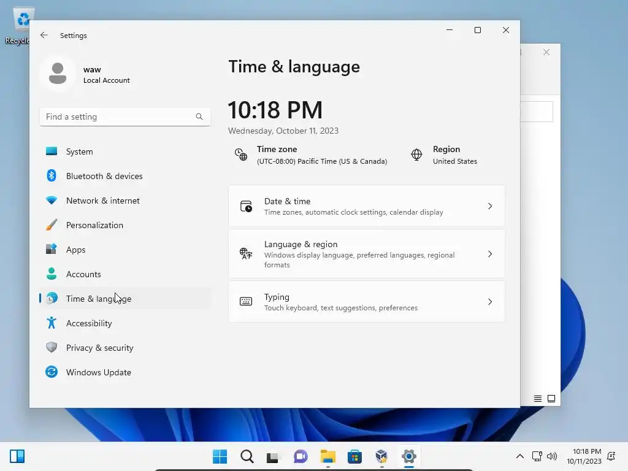Viewport: 628px width, 471px height.
Task: Open the taskbar clock showing 10/11/2023
Action: (x=584, y=456)
